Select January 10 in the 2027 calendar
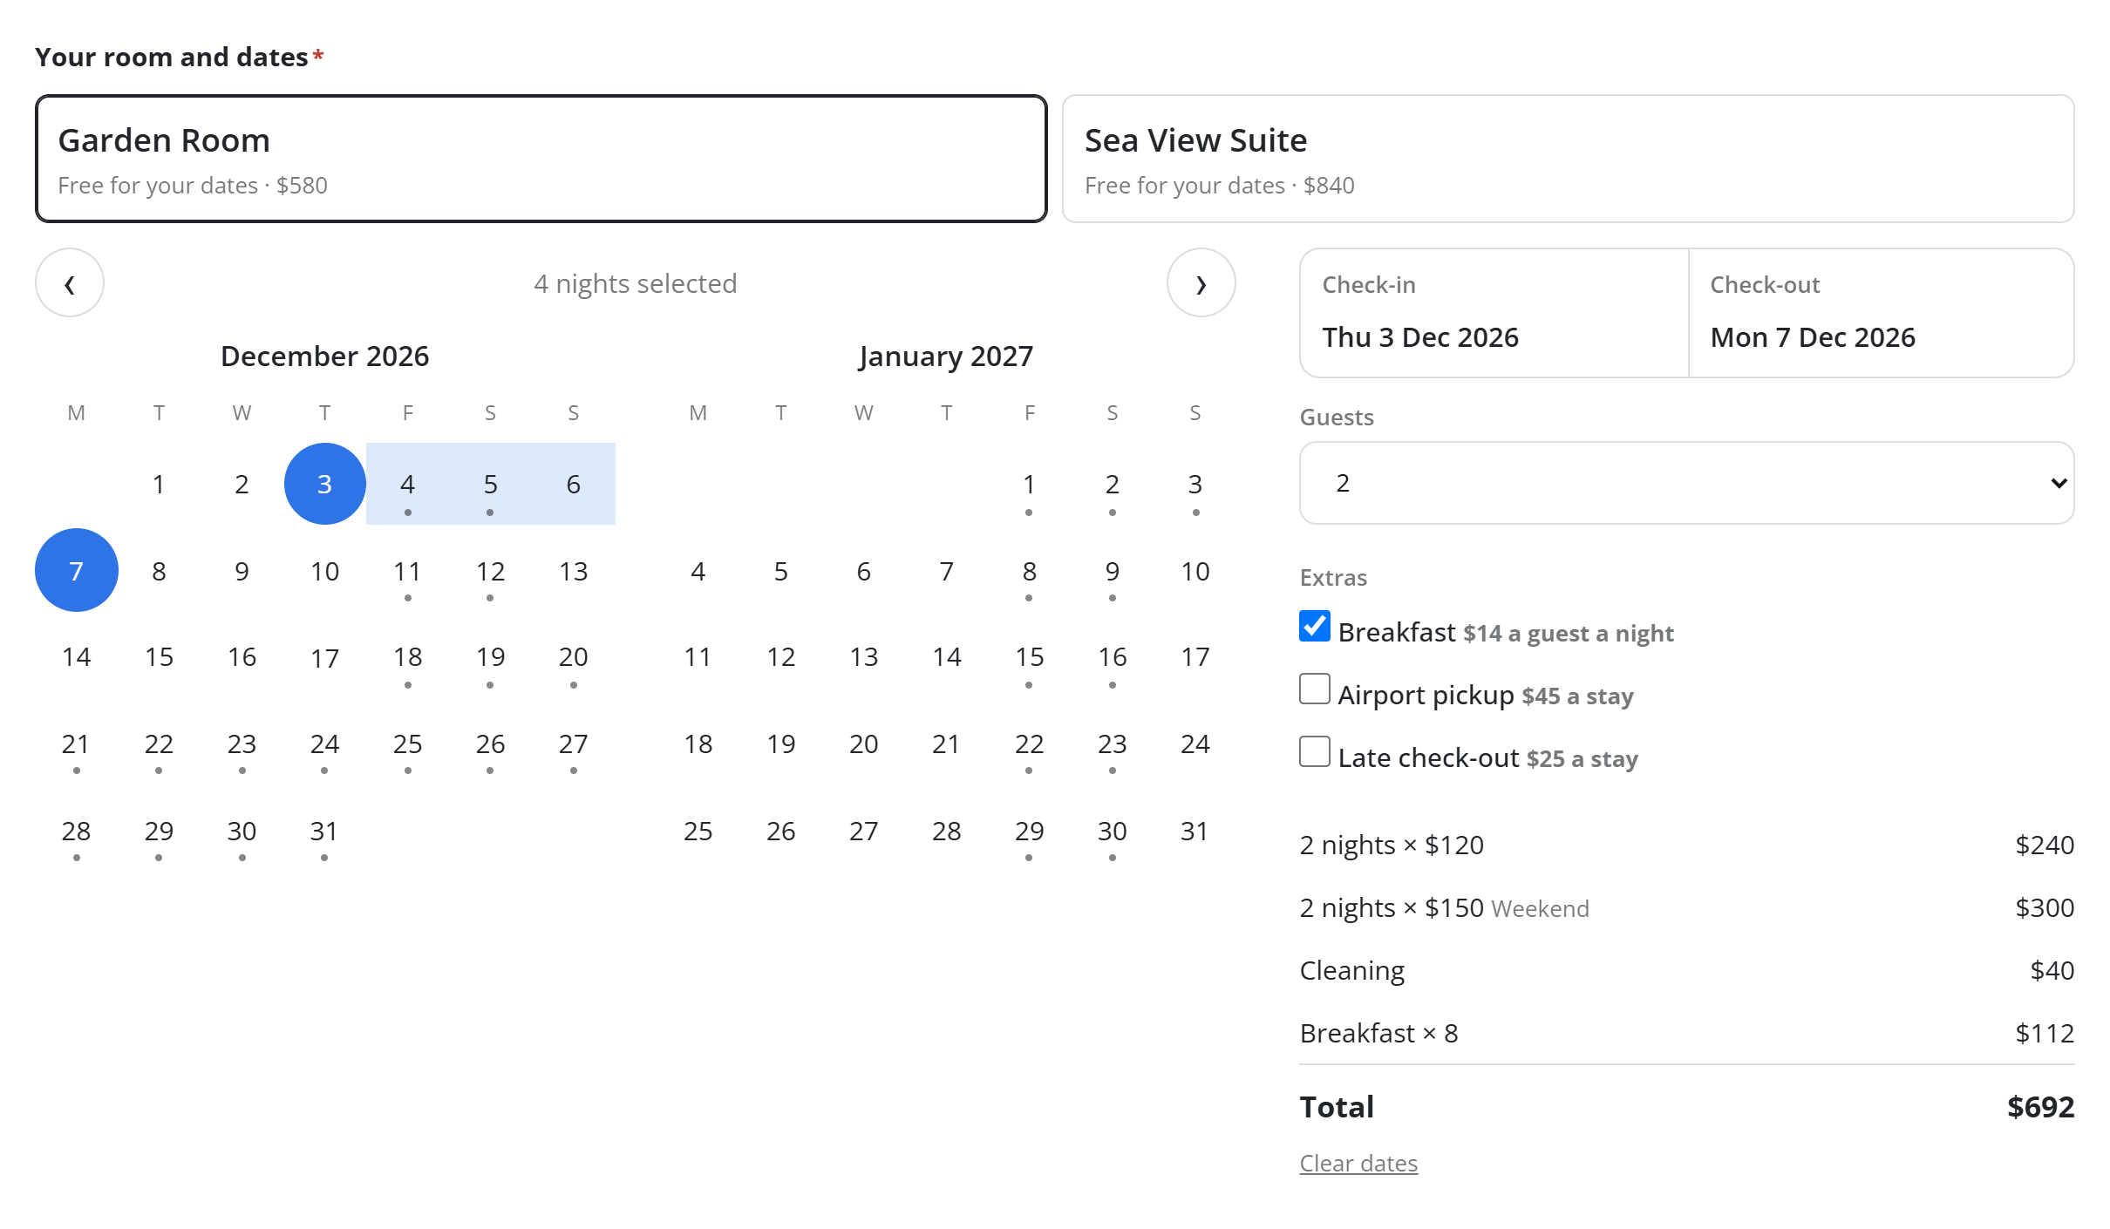This screenshot has width=2110, height=1229. pos(1195,571)
